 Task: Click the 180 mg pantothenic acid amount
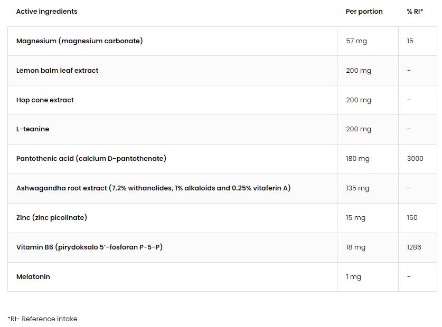click(x=358, y=159)
